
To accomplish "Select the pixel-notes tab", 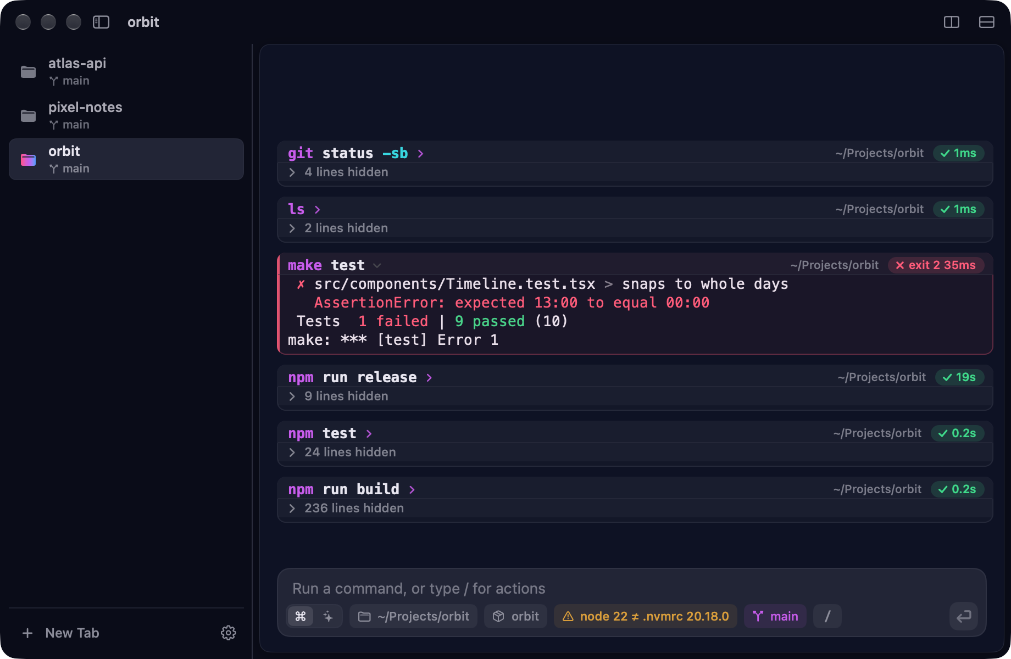I will tap(126, 115).
